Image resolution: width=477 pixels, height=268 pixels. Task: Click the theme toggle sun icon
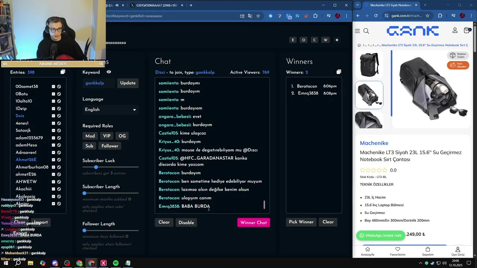pos(337,40)
